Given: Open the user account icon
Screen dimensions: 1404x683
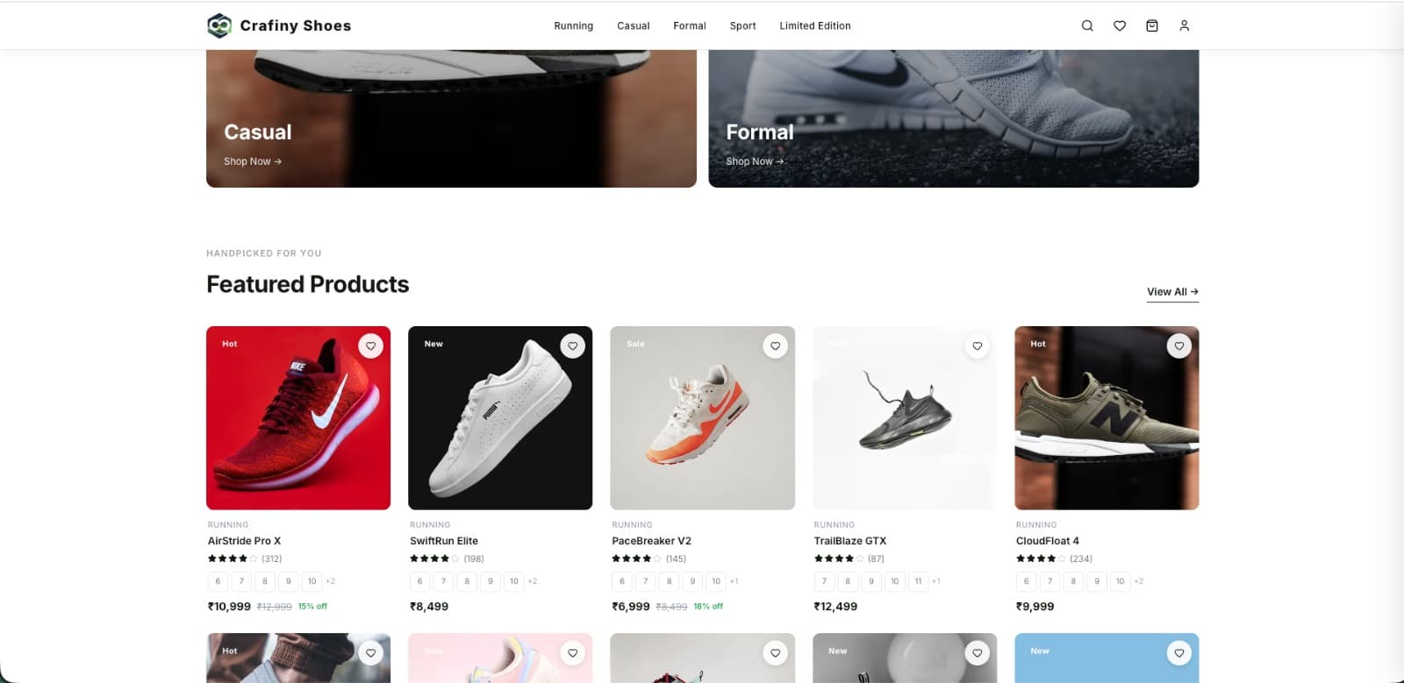Looking at the screenshot, I should tap(1185, 25).
